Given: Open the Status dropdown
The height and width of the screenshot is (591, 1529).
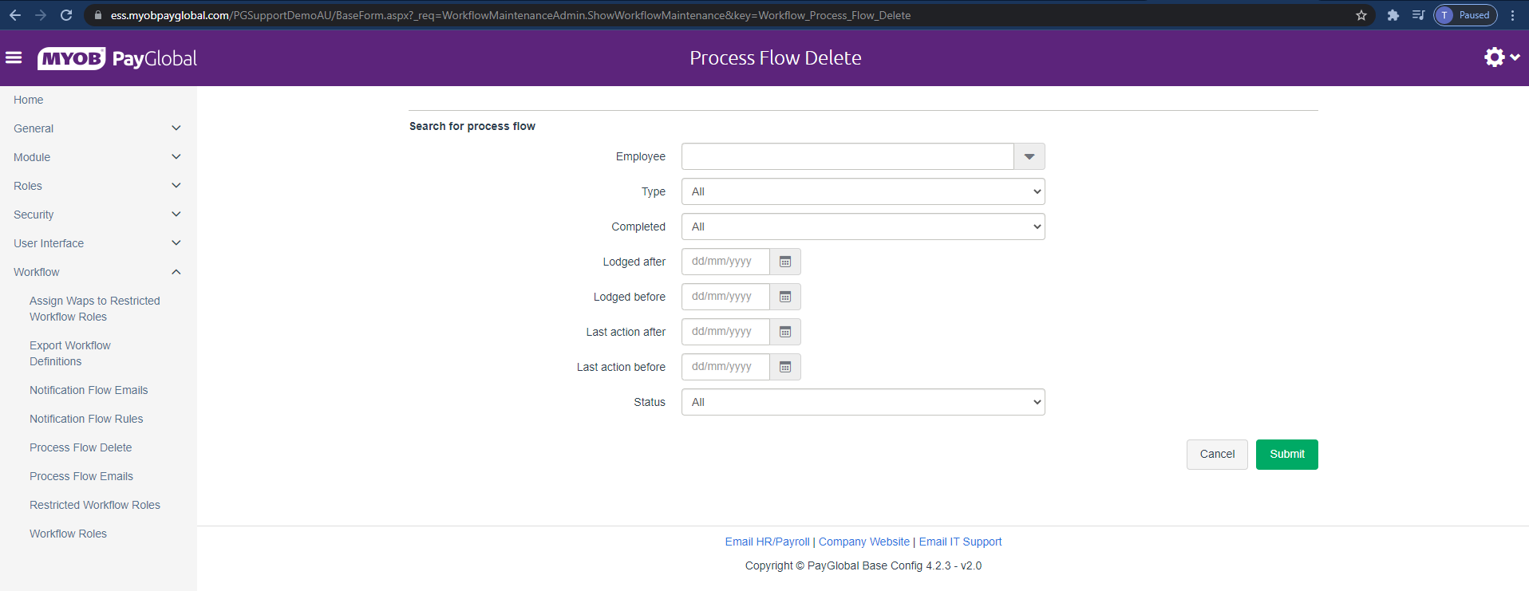Looking at the screenshot, I should pos(863,402).
